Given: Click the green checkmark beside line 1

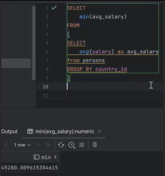Looking at the screenshot, I should click(x=54, y=8).
